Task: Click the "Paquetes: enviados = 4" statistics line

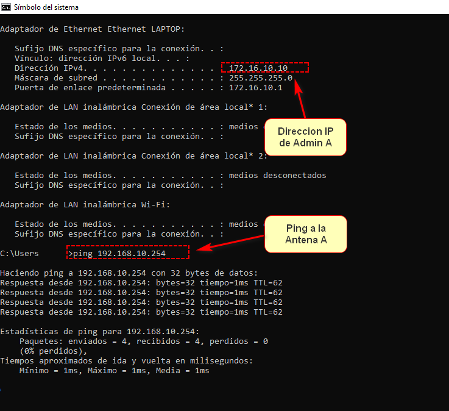Action: click(143, 341)
